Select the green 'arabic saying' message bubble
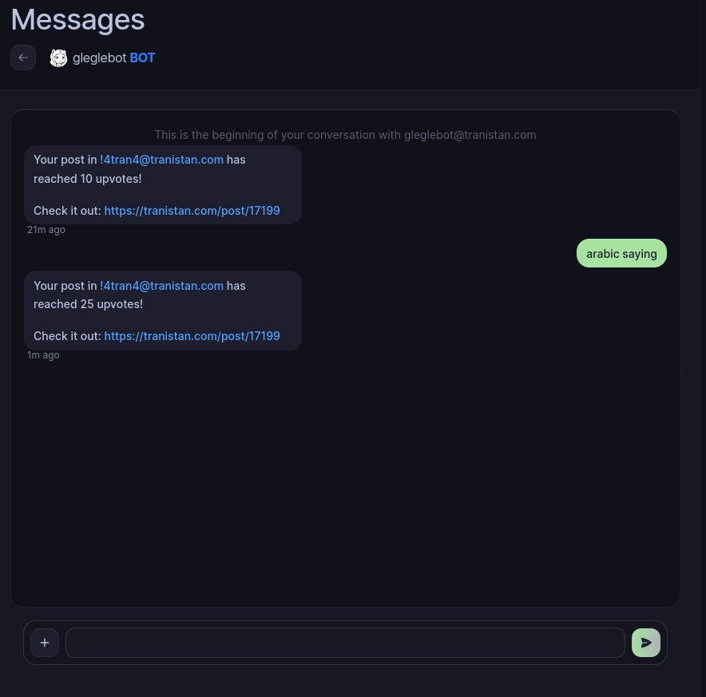Image resolution: width=706 pixels, height=697 pixels. [x=621, y=254]
